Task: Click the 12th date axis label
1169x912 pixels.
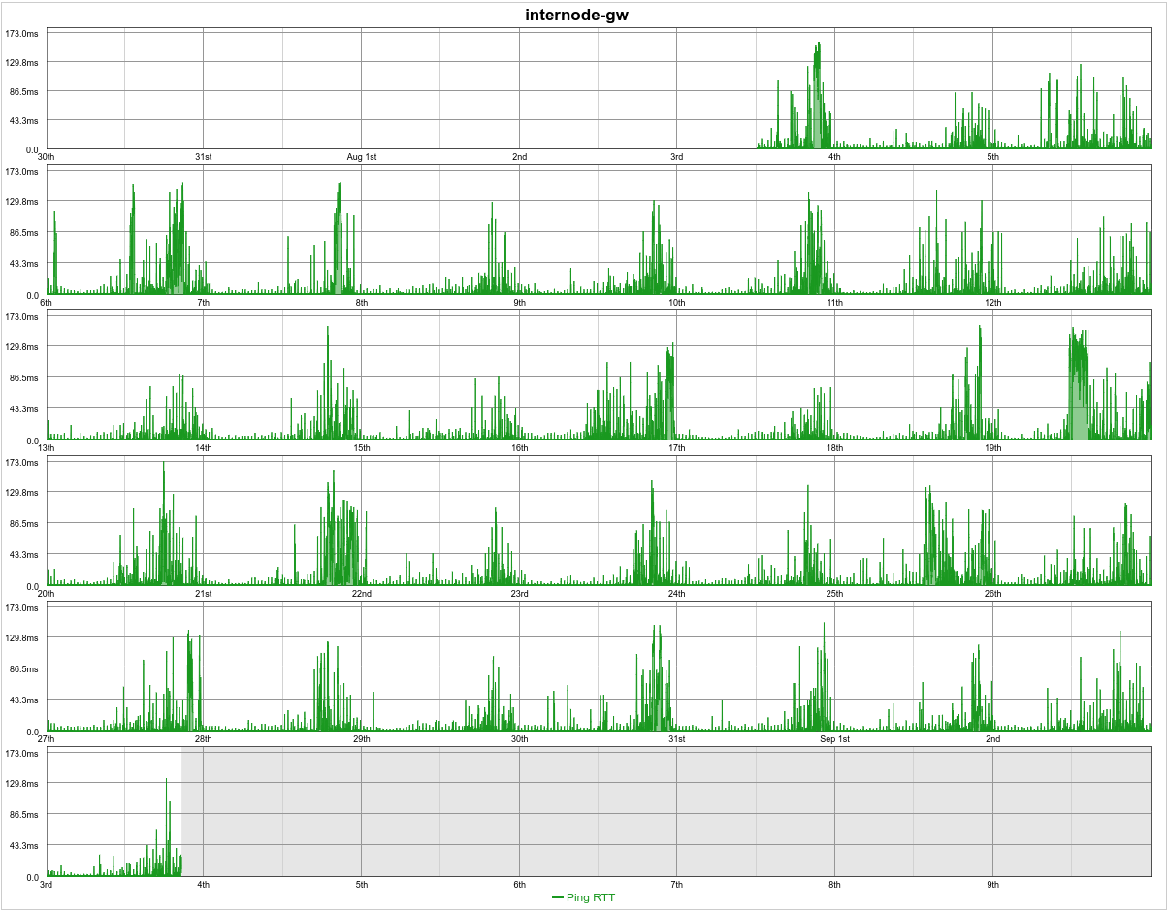Action: [992, 303]
